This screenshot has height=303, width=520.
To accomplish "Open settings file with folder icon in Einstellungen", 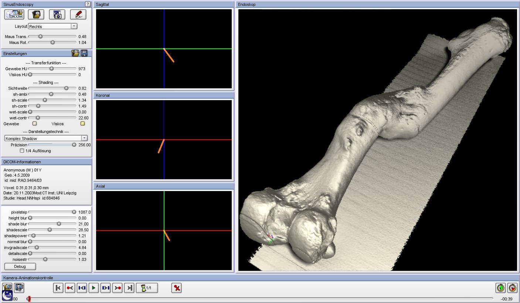I will [x=75, y=53].
